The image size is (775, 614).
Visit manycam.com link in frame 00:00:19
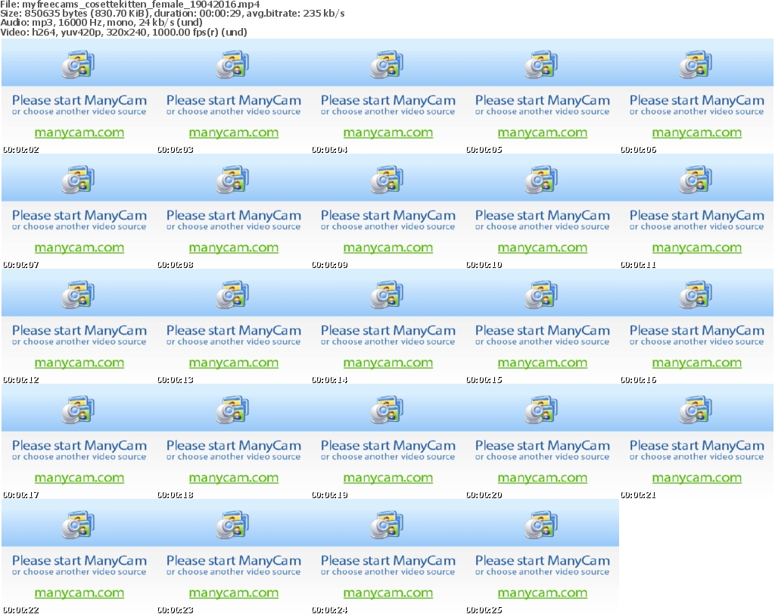tap(388, 478)
